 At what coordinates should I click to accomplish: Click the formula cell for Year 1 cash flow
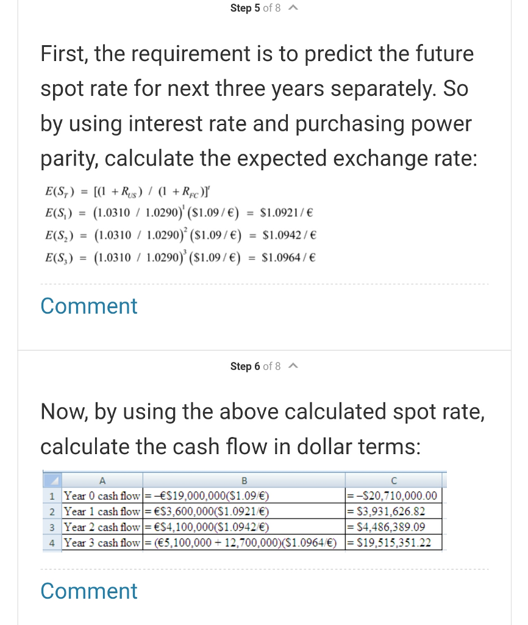click(x=243, y=511)
